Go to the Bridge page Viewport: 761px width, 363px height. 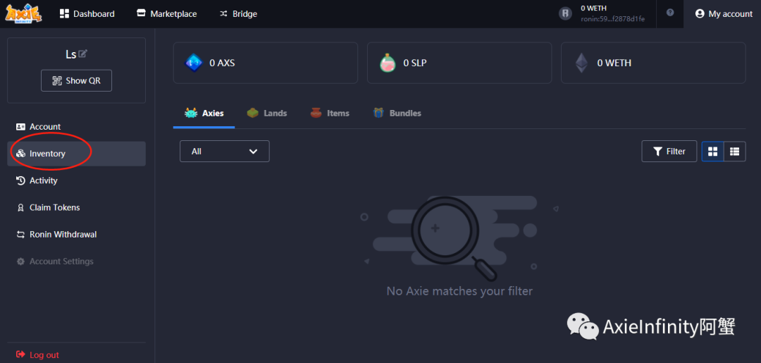point(238,14)
